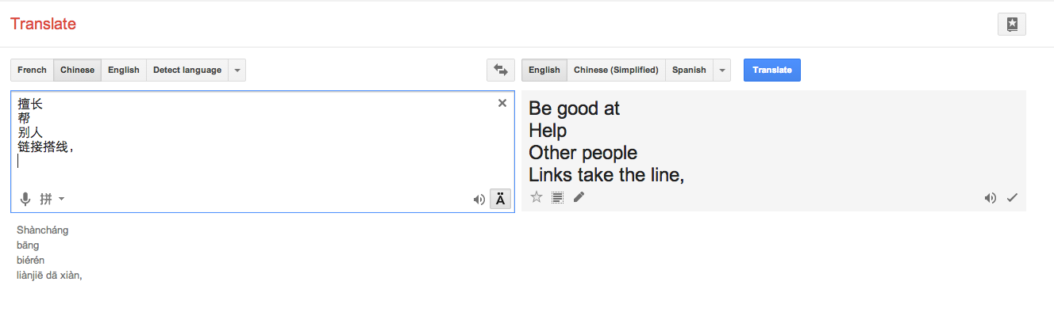Click the blue Translate button
Screen dimensions: 1054x312
(772, 70)
